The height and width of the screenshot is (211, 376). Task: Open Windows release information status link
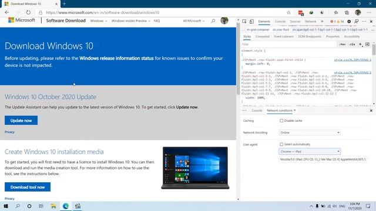pyautogui.click(x=116, y=58)
